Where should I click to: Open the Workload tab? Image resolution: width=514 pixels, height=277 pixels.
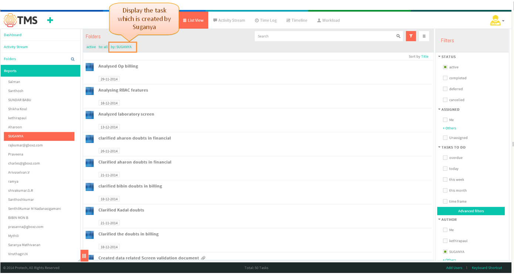pos(329,20)
